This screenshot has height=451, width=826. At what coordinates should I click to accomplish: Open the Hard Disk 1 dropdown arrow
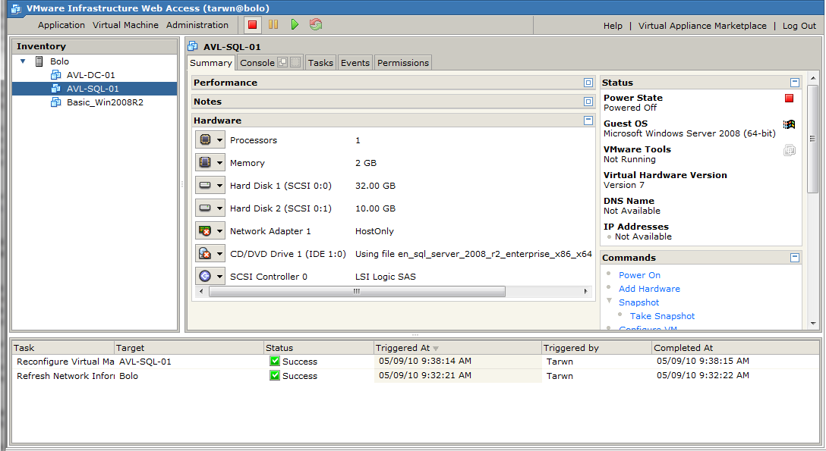click(219, 186)
